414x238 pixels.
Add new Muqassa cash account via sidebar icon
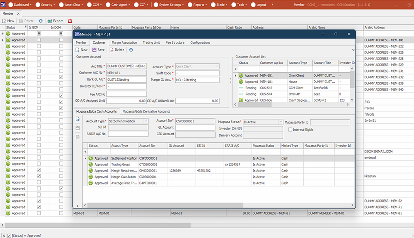click(78, 119)
